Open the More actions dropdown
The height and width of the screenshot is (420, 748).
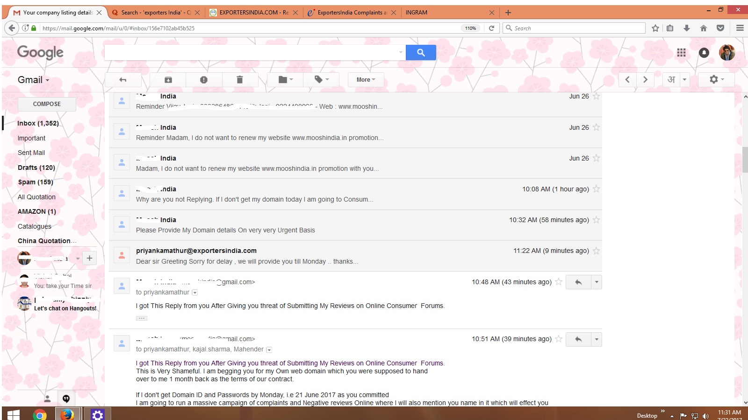click(x=366, y=80)
